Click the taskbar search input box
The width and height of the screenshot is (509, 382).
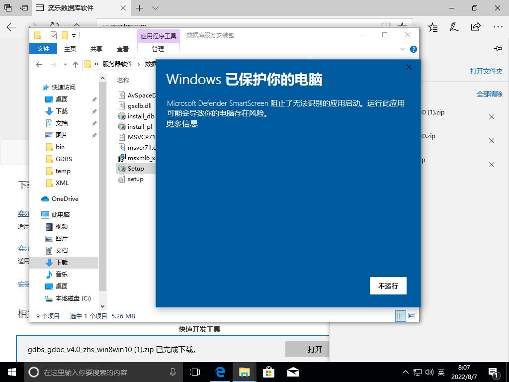tap(99, 372)
